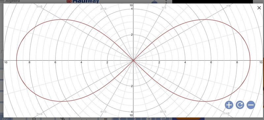Zoom out with the minus button
This screenshot has height=120, width=264.
(x=251, y=105)
